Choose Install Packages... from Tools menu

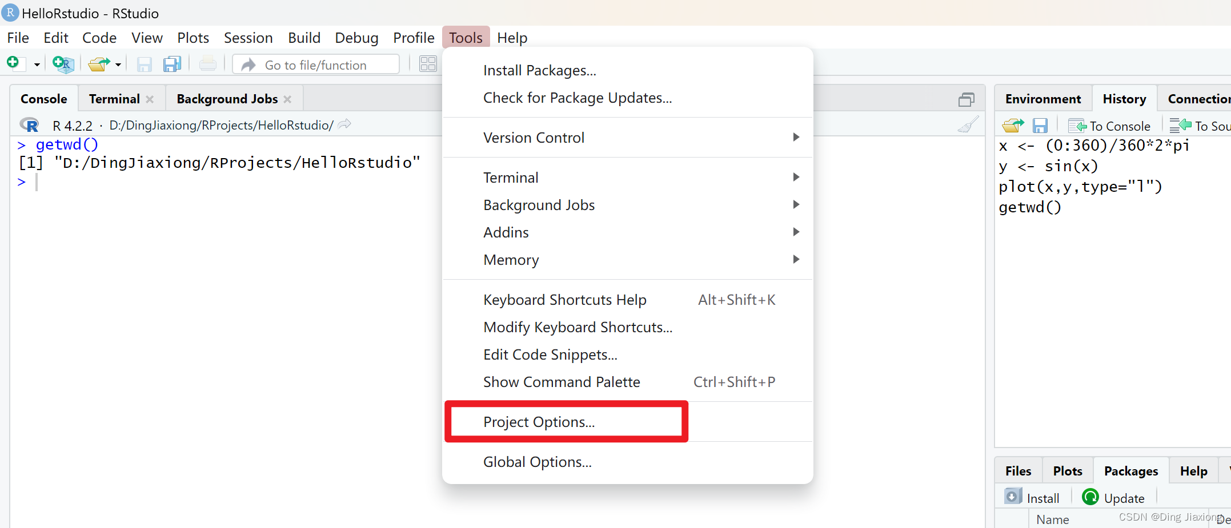(x=627, y=70)
